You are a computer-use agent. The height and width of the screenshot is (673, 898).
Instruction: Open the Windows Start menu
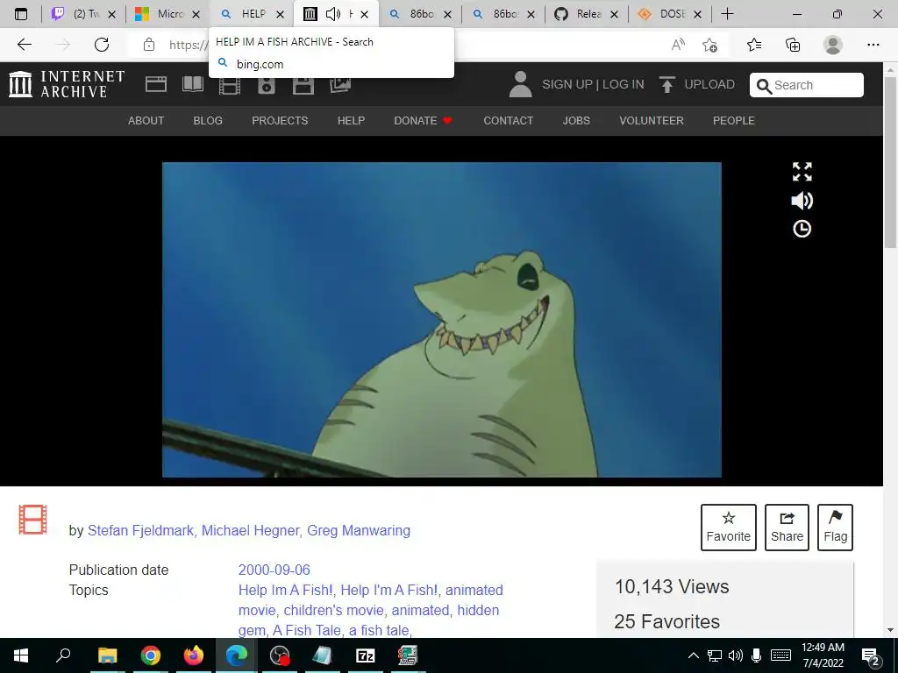tap(21, 655)
